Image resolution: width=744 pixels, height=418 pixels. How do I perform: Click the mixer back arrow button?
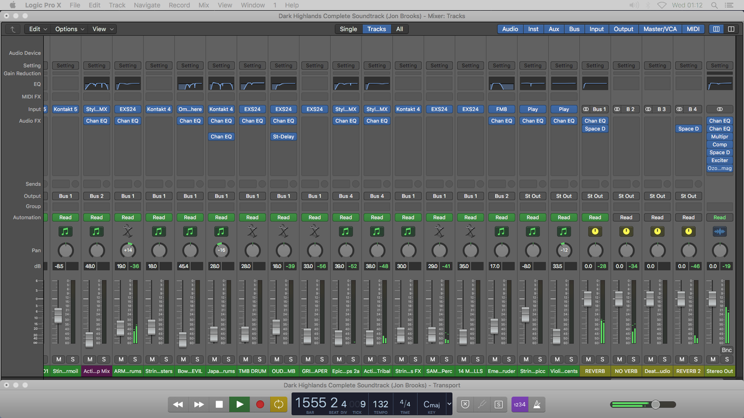12,29
